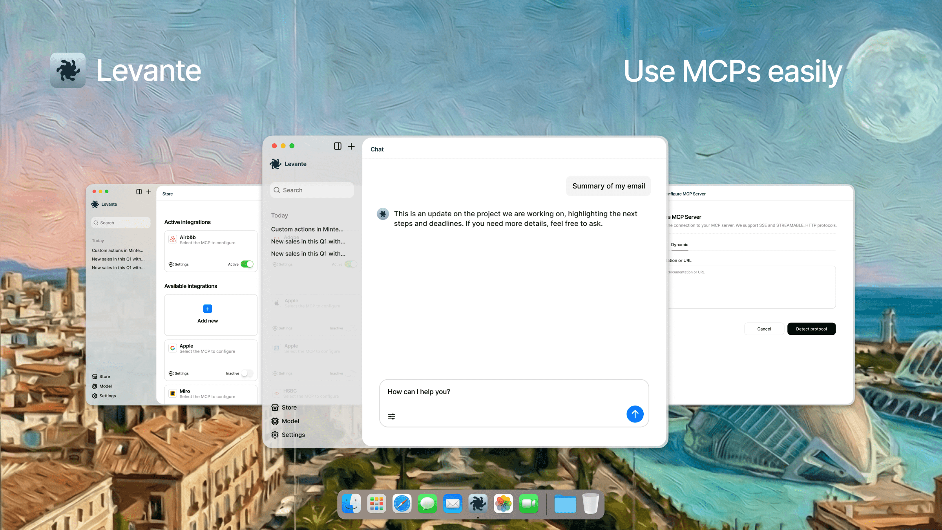Start new chat with plus icon in front window
The height and width of the screenshot is (530, 942).
point(351,146)
